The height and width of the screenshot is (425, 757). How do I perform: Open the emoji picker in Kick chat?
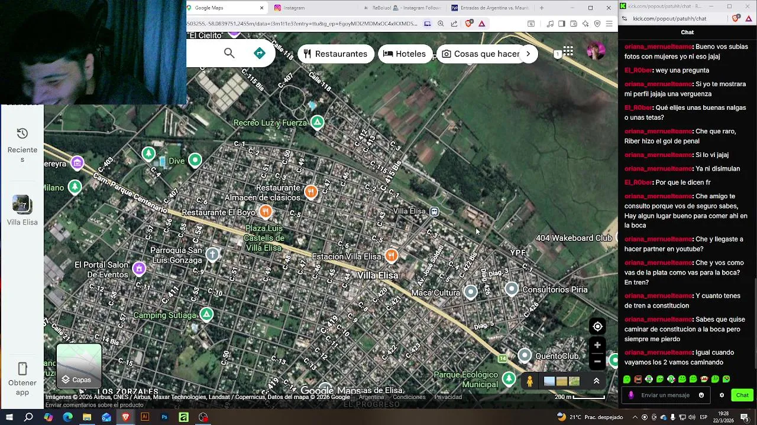pos(701,395)
